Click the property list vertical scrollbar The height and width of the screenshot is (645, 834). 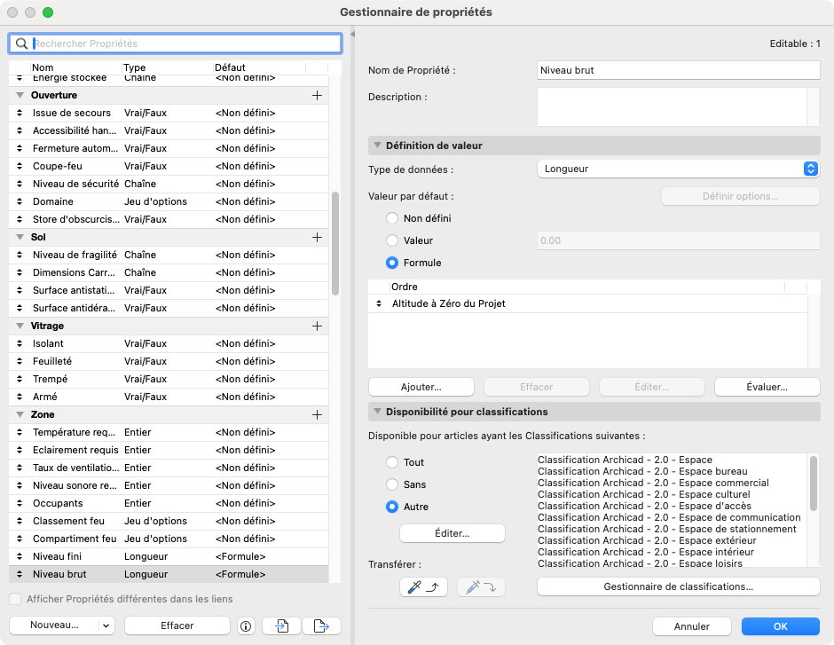[x=335, y=243]
